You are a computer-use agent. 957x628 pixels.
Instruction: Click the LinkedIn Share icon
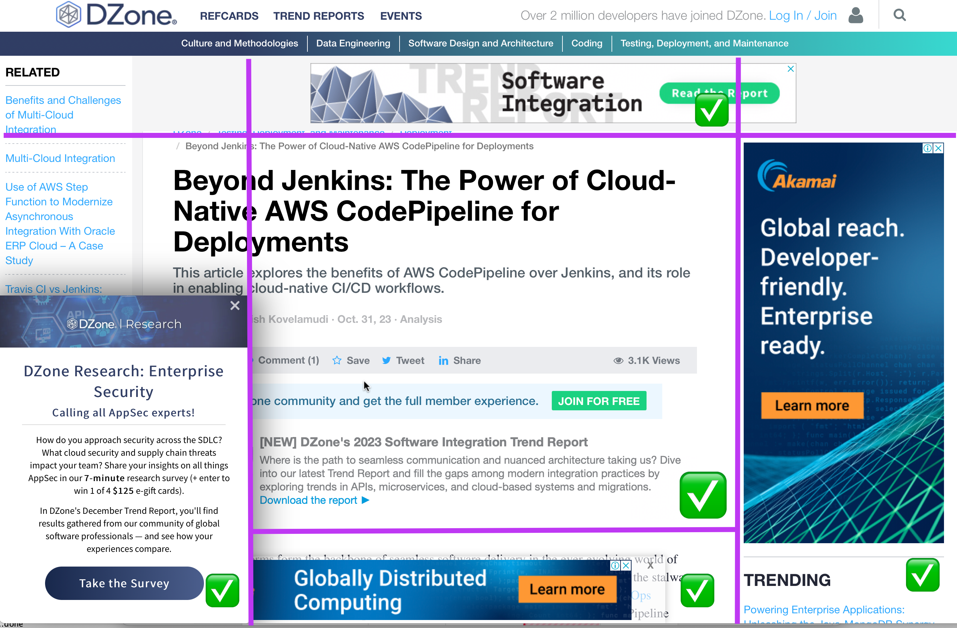coord(444,361)
